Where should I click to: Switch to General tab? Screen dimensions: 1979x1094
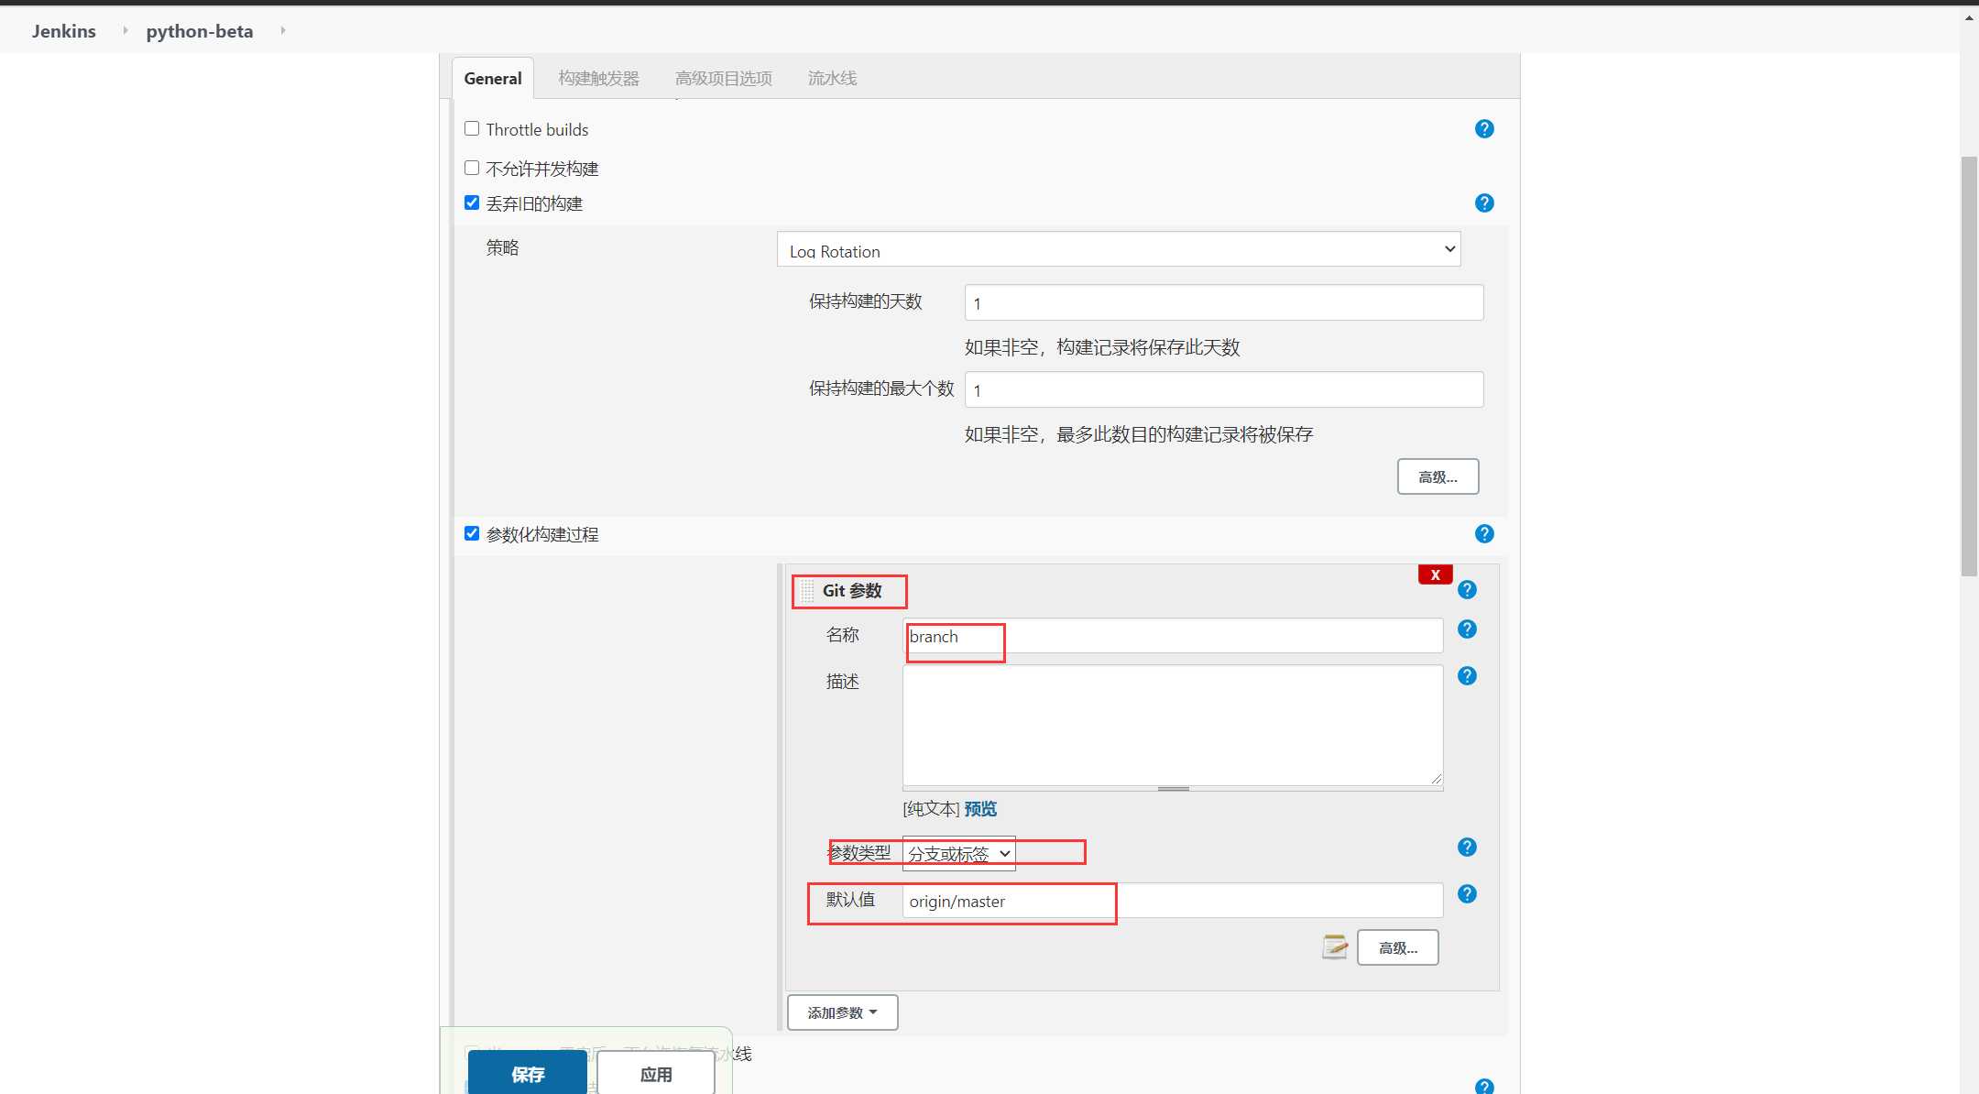point(493,79)
